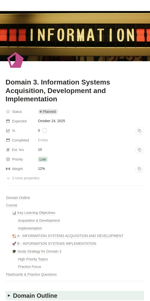Click the Priority property label
Image resolution: width=150 pixels, height=301 pixels.
coord(17,159)
